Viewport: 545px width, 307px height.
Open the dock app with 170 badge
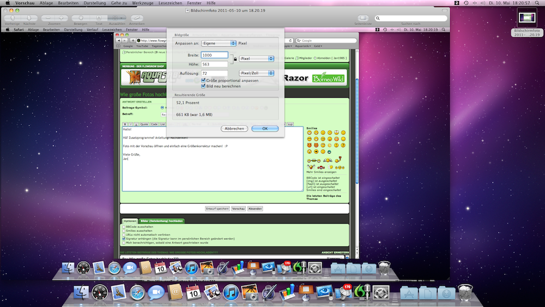(343, 292)
